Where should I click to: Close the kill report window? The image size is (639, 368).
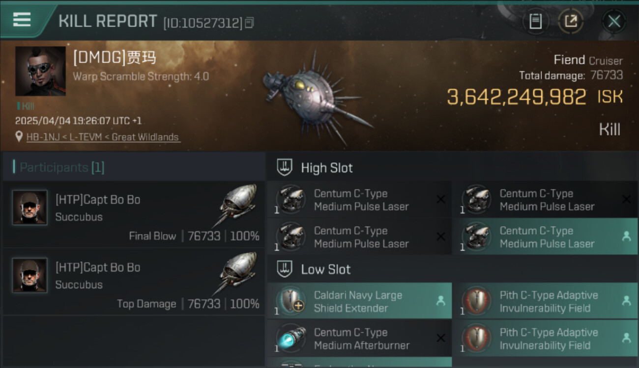[x=614, y=21]
